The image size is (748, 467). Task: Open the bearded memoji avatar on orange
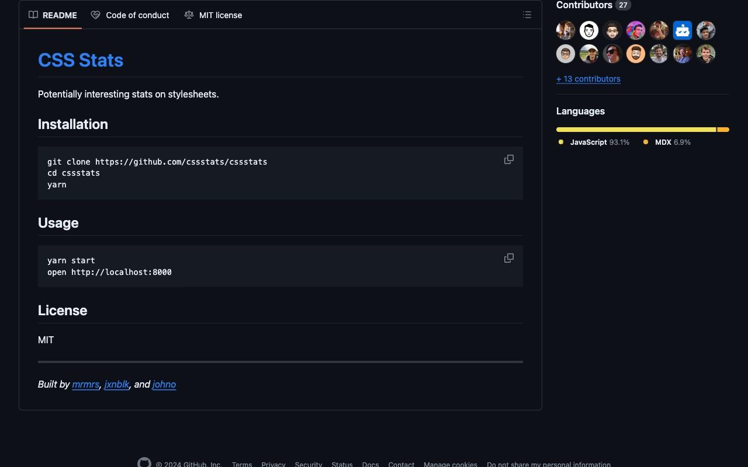pos(636,54)
